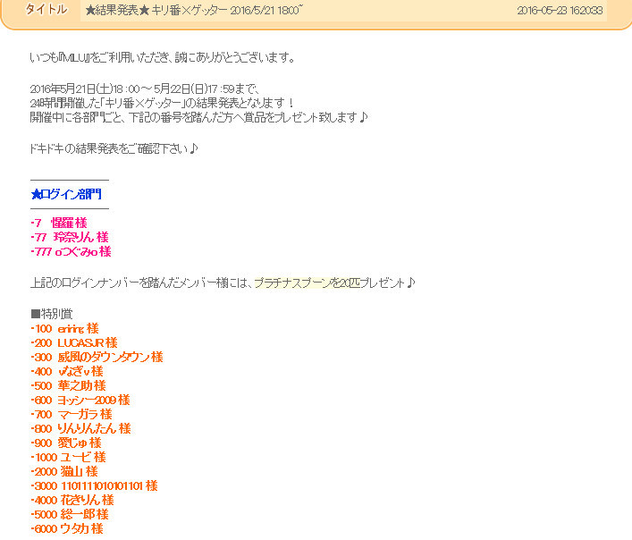
Task: Select the 200 LUCASJR winner entry
Action: click(x=74, y=342)
